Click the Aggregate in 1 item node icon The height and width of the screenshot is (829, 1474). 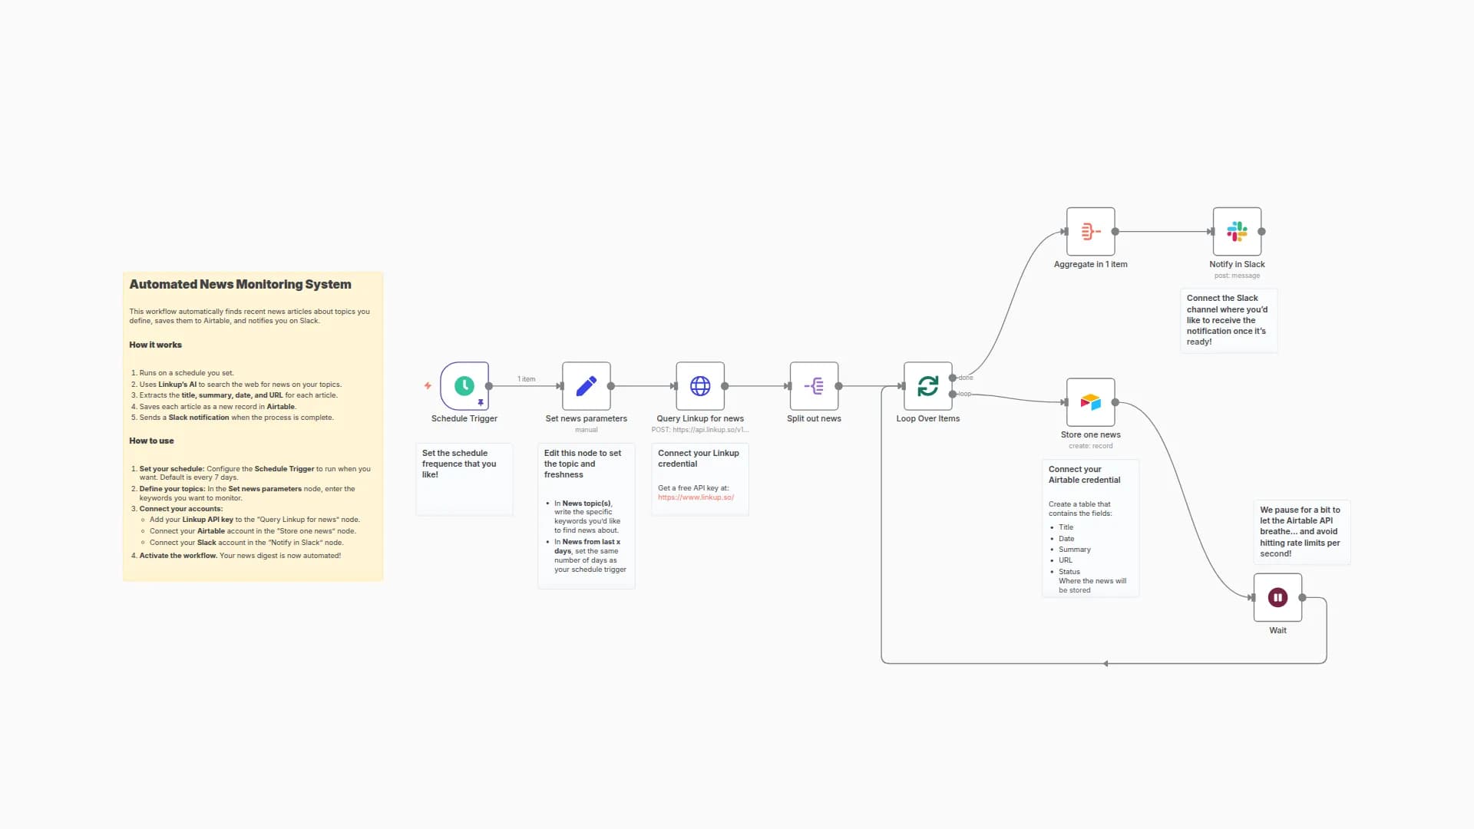click(x=1090, y=231)
